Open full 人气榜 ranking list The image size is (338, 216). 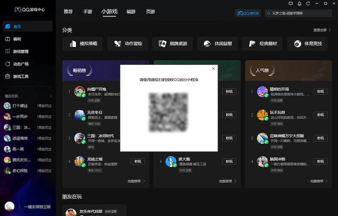click(x=319, y=181)
